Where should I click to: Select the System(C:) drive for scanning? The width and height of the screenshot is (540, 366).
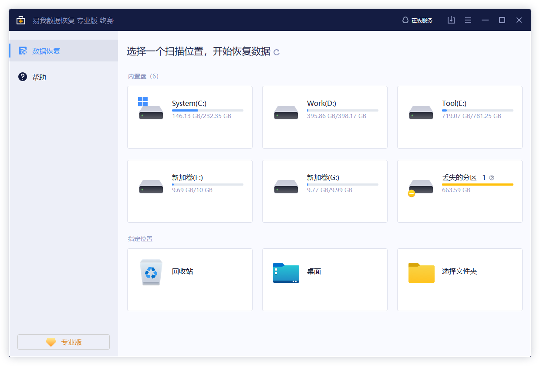(x=189, y=117)
